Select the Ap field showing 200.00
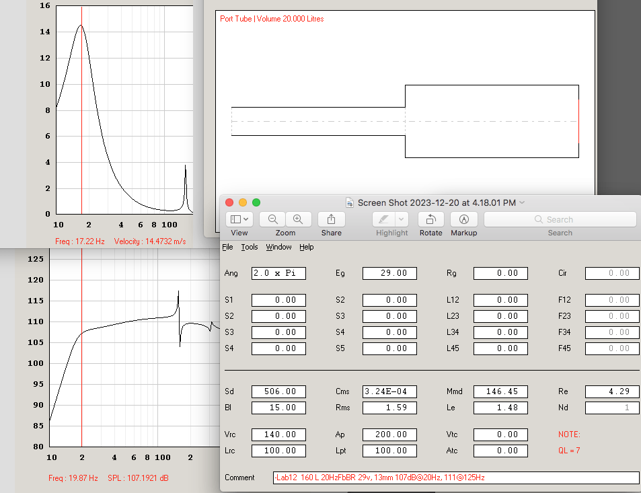641x493 pixels. coord(389,434)
